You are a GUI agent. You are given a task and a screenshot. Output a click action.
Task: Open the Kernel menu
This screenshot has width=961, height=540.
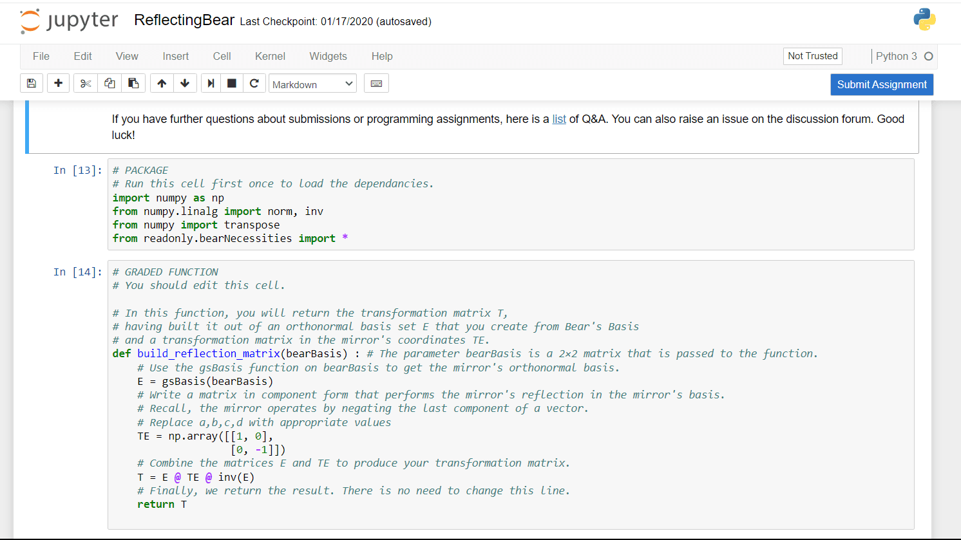click(270, 56)
